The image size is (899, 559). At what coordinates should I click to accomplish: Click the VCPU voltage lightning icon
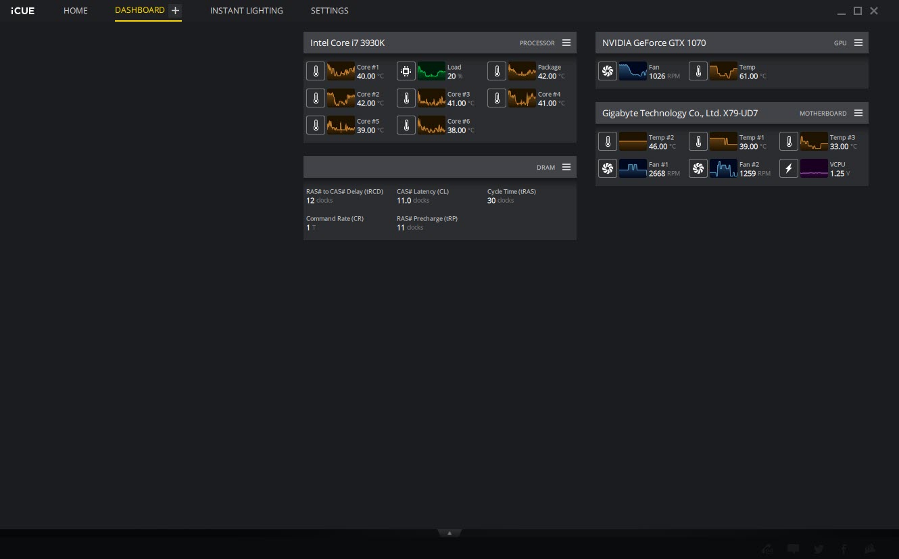[x=789, y=168]
